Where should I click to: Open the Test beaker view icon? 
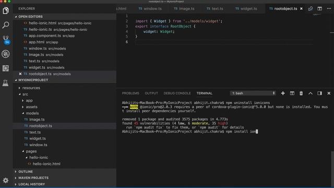point(6,83)
